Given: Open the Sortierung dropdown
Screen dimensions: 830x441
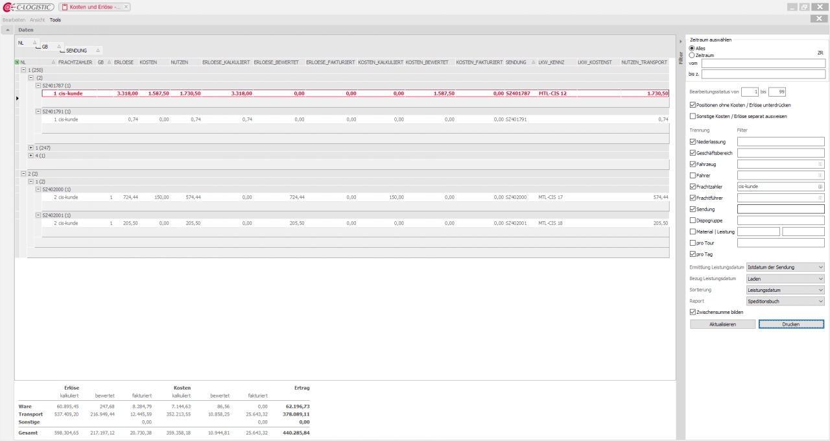Looking at the screenshot, I should tap(785, 290).
